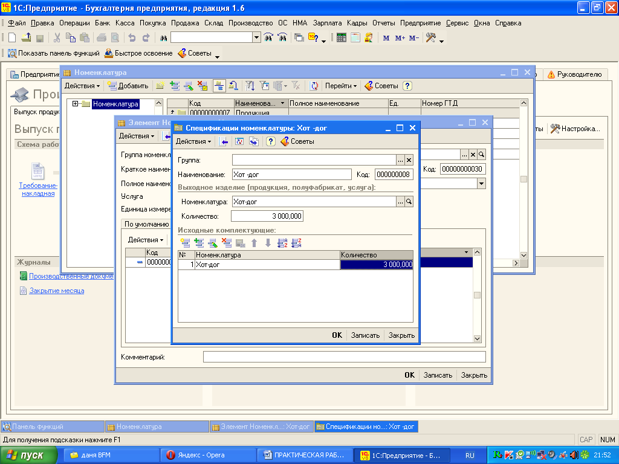
Task: Clear the Группа field with the X button
Action: coord(409,160)
